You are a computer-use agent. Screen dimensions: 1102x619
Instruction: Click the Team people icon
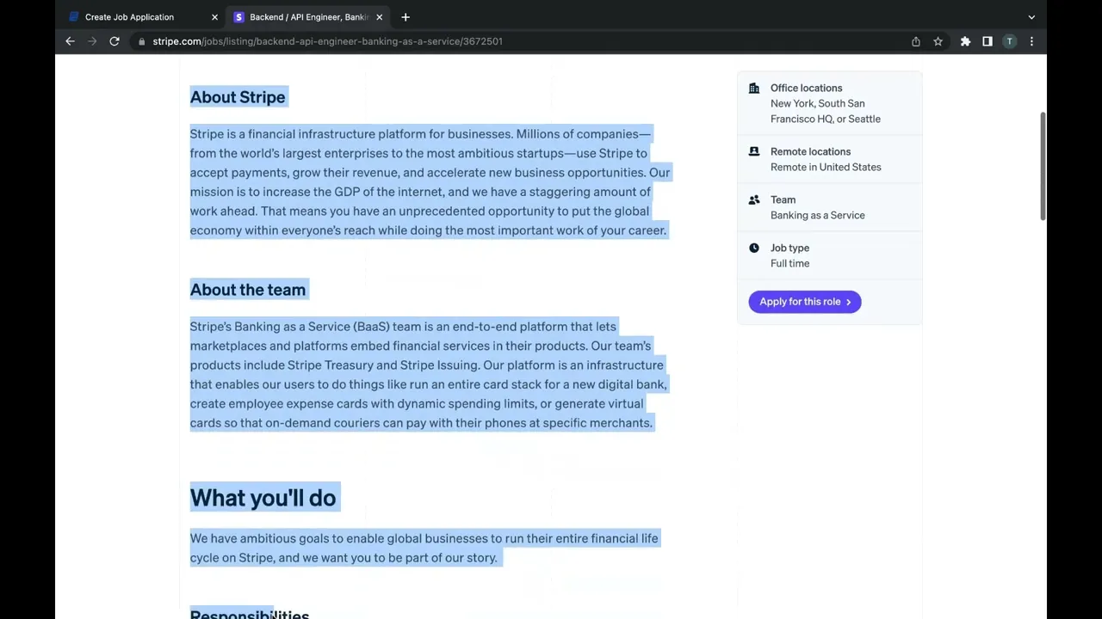(x=754, y=199)
